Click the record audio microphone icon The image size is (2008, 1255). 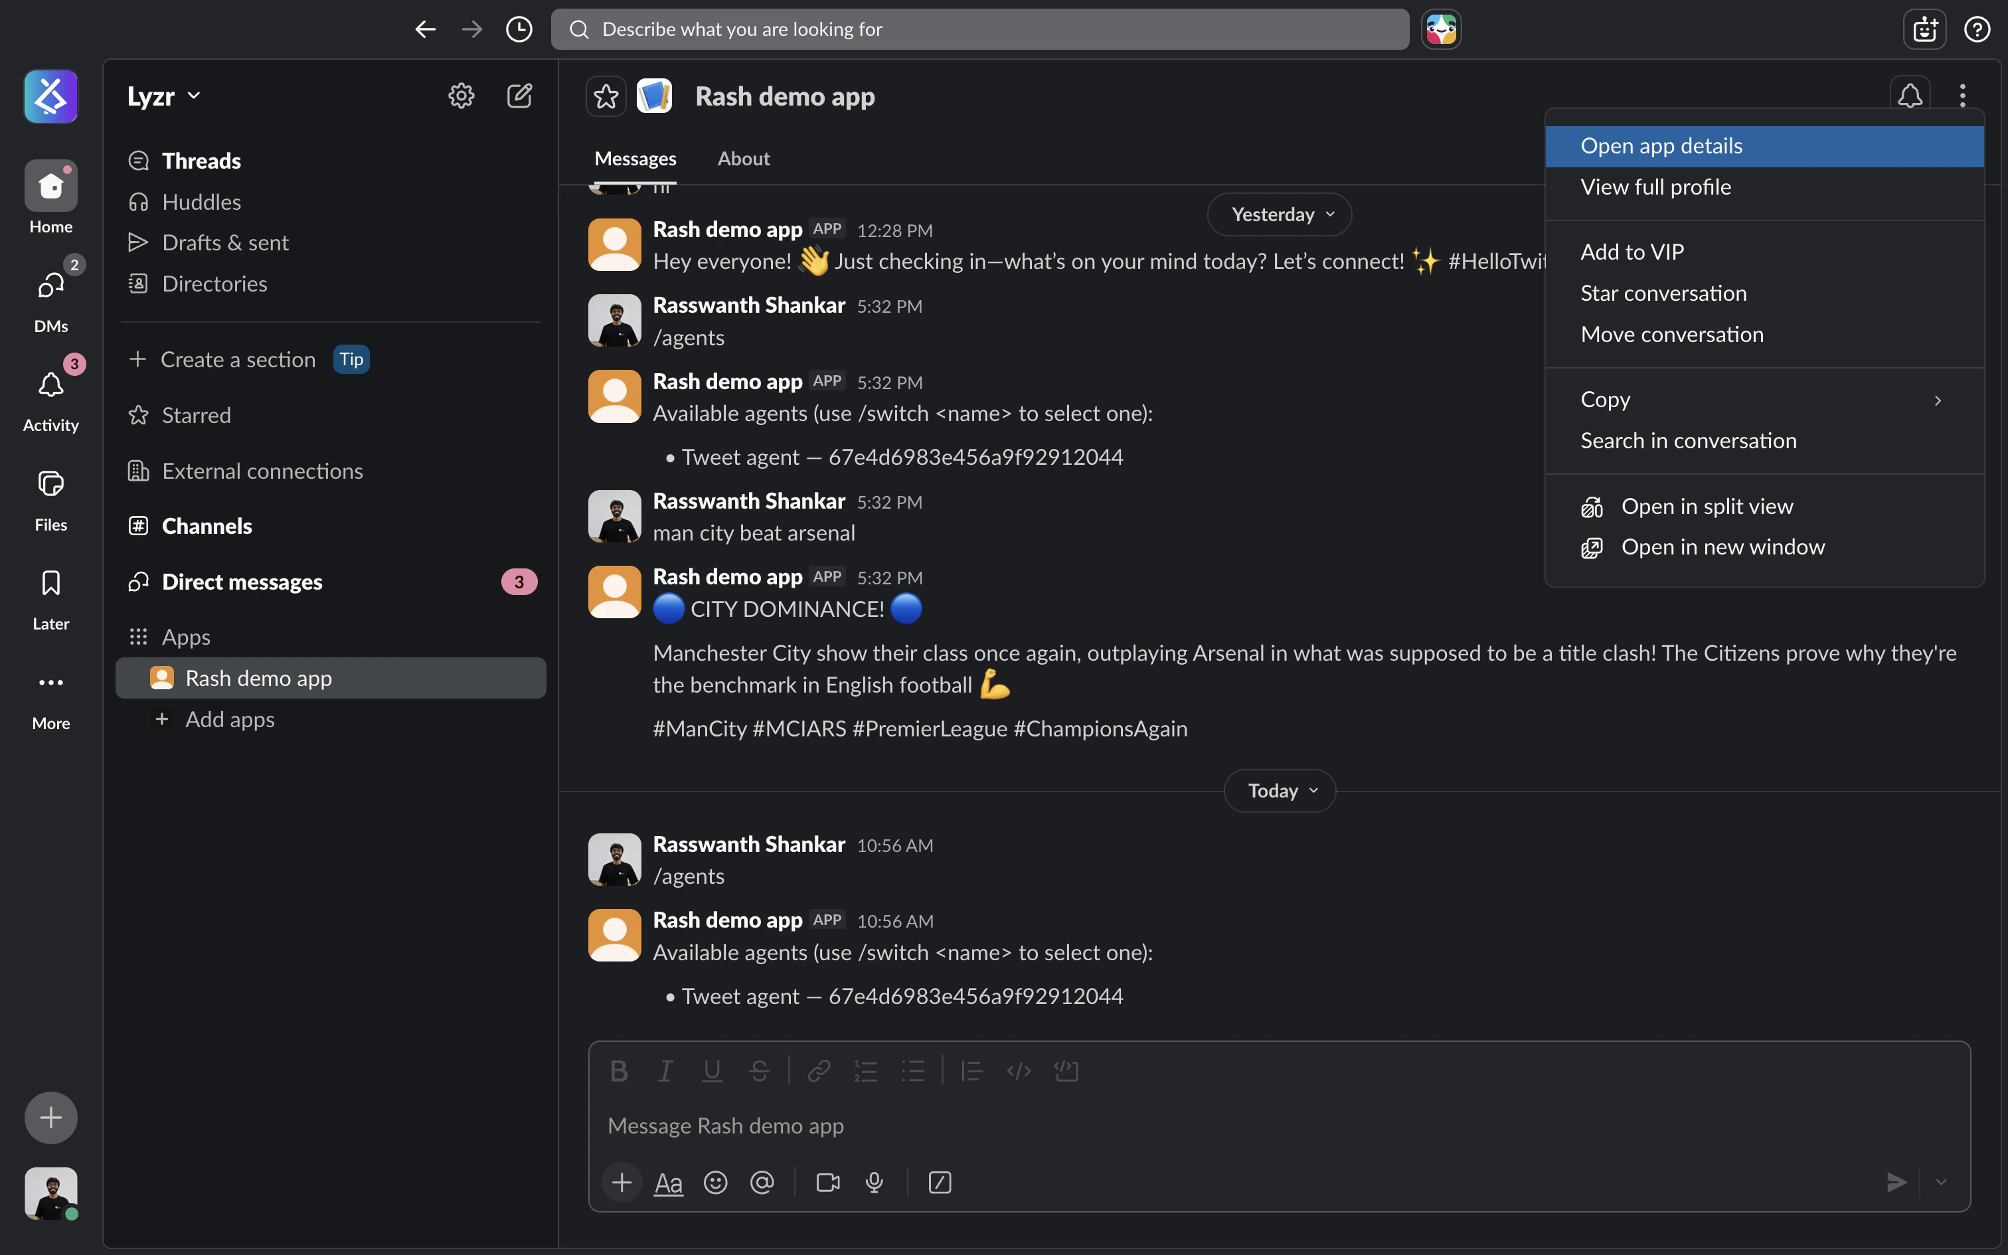coord(875,1182)
